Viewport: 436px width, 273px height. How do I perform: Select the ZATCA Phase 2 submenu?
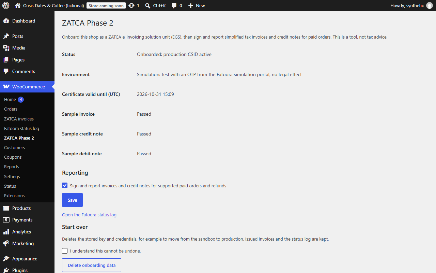[x=27, y=138]
